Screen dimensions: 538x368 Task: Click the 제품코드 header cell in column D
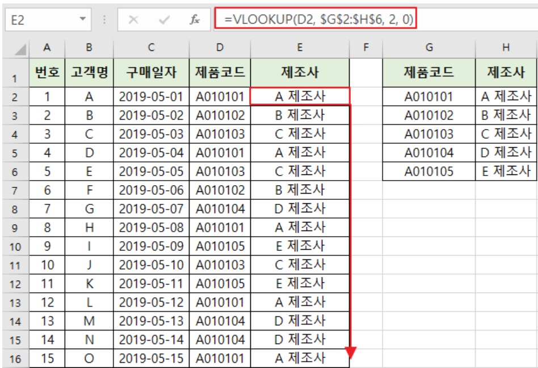pos(220,72)
